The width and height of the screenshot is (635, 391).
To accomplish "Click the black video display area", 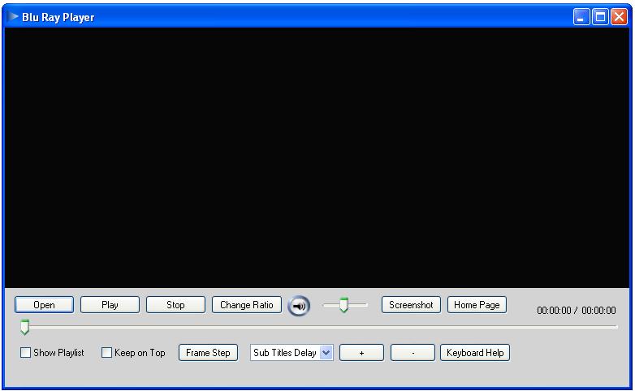I will coord(317,158).
